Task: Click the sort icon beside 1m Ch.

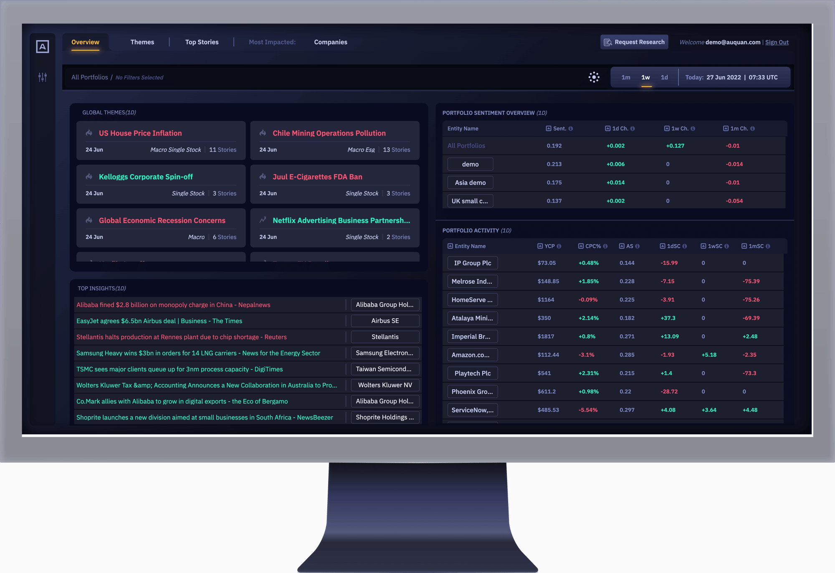Action: pyautogui.click(x=726, y=129)
